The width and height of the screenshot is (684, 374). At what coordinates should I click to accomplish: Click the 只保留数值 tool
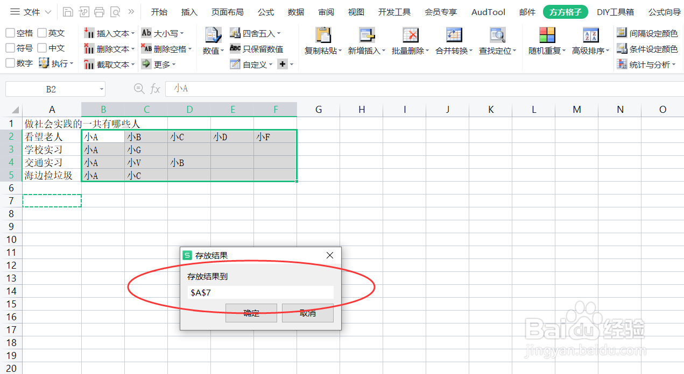tap(256, 49)
